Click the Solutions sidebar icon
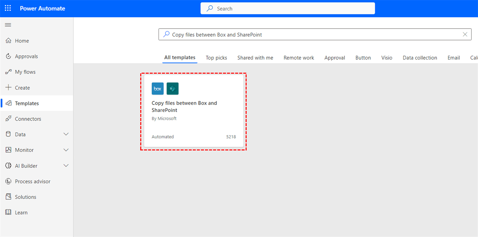Image resolution: width=478 pixels, height=237 pixels. pyautogui.click(x=8, y=197)
